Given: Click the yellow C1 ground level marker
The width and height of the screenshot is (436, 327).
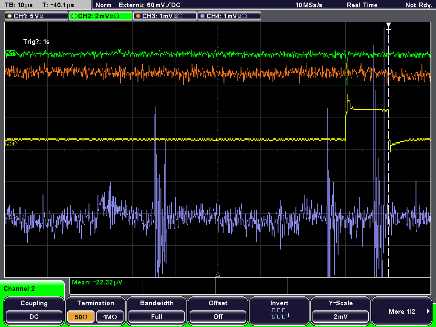Looking at the screenshot, I should [x=11, y=143].
